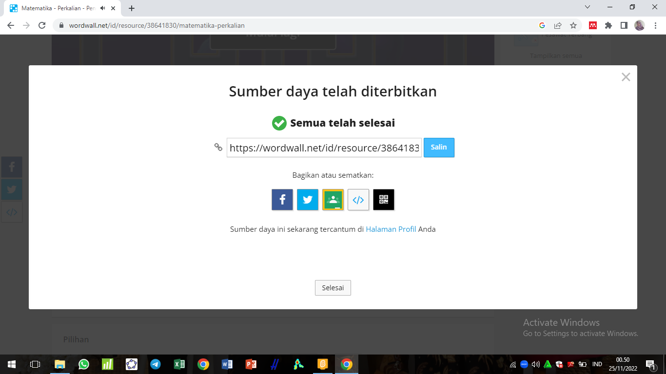Viewport: 666px width, 374px height.
Task: Share to Google Classroom icon
Action: (333, 200)
